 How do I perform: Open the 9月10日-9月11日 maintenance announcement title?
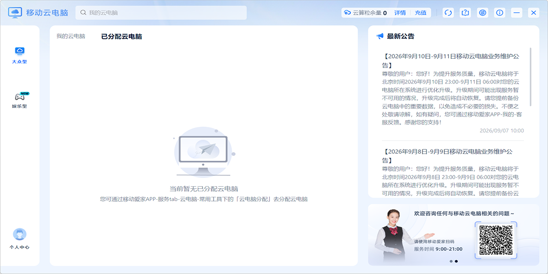[x=451, y=61]
